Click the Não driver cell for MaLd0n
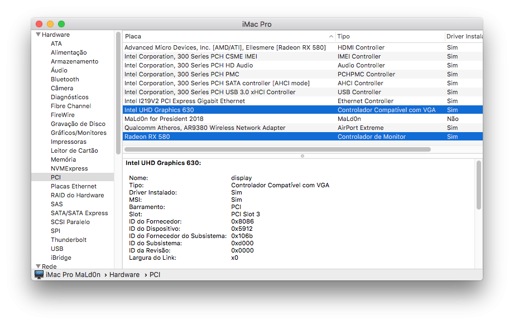This screenshot has width=514, height=325. tap(453, 119)
